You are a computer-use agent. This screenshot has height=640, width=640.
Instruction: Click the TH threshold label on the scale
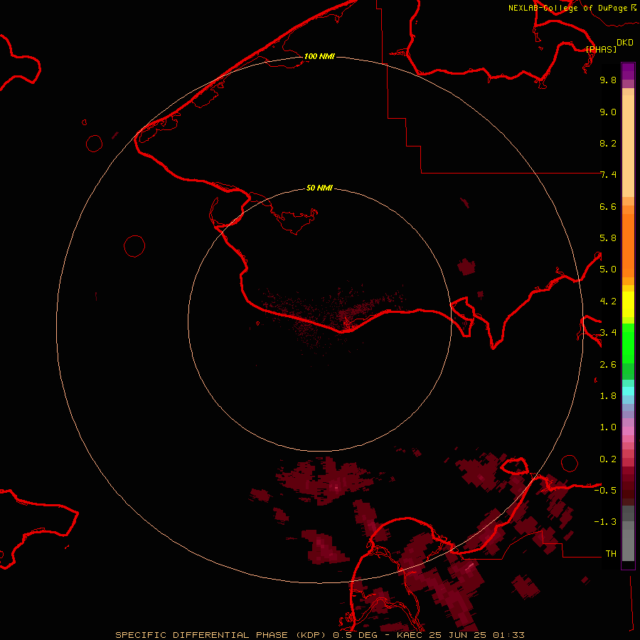pyautogui.click(x=611, y=554)
